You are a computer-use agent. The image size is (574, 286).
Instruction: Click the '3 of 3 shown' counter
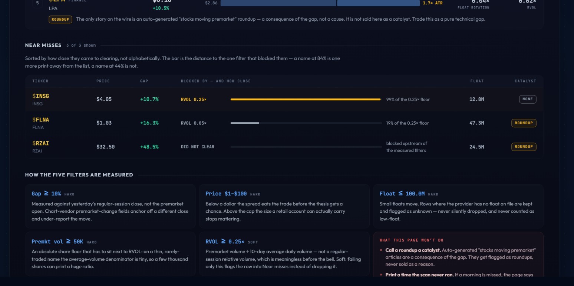pos(81,46)
